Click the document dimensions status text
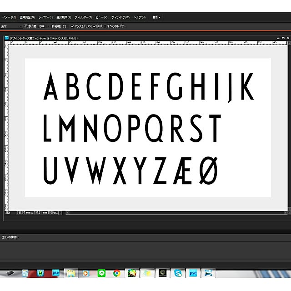Image resolution: width=291 pixels, height=291 pixels. tap(37, 213)
